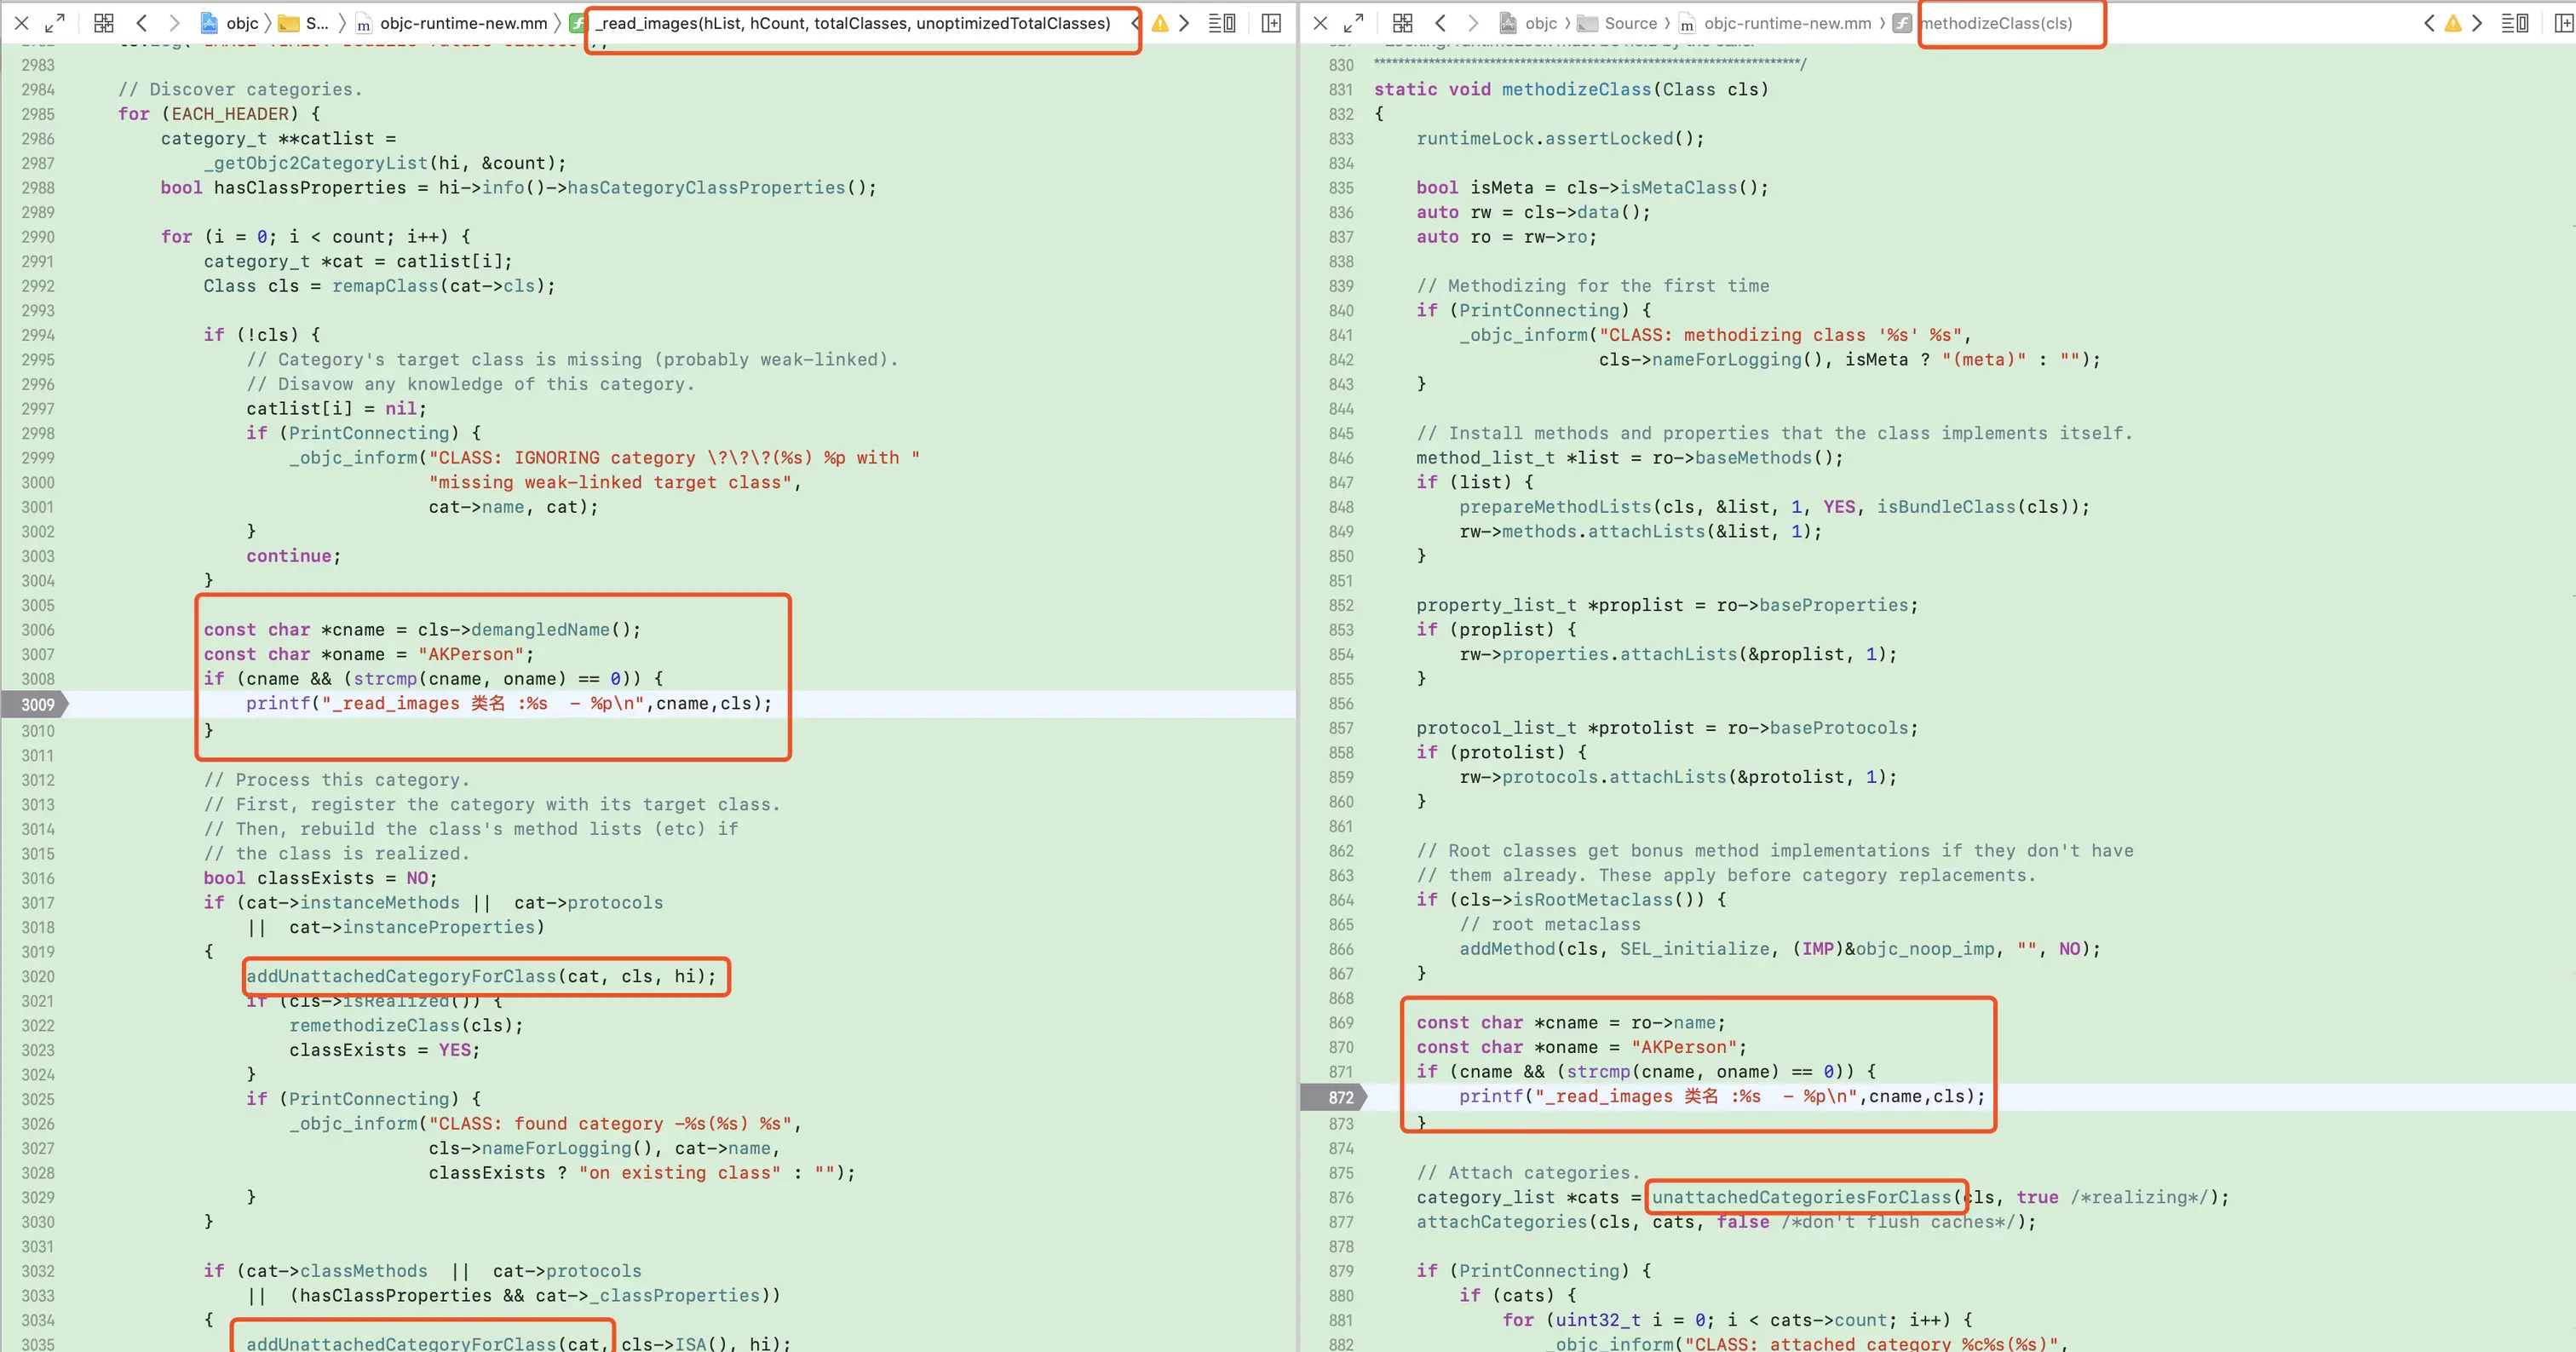Click line number 2985 in left gutter
This screenshot has height=1352, width=2576.
tap(38, 114)
